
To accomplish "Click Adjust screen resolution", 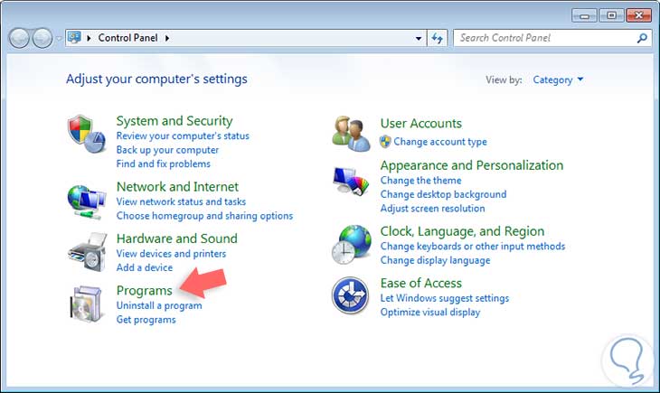I will pos(433,209).
